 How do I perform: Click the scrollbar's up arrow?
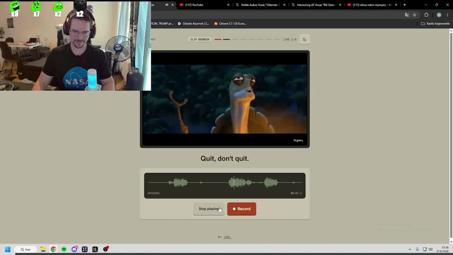tap(451, 30)
